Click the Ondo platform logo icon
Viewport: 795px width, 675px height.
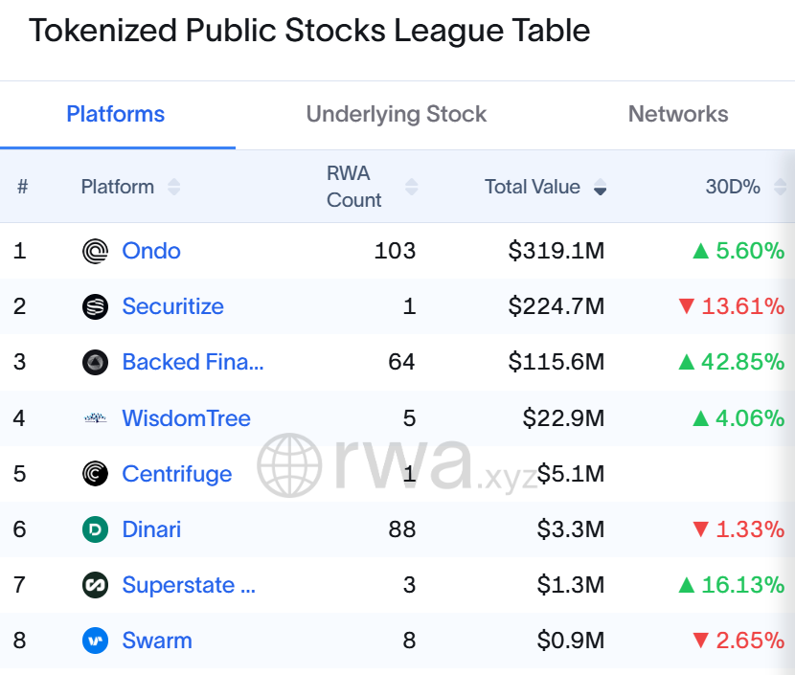(95, 251)
